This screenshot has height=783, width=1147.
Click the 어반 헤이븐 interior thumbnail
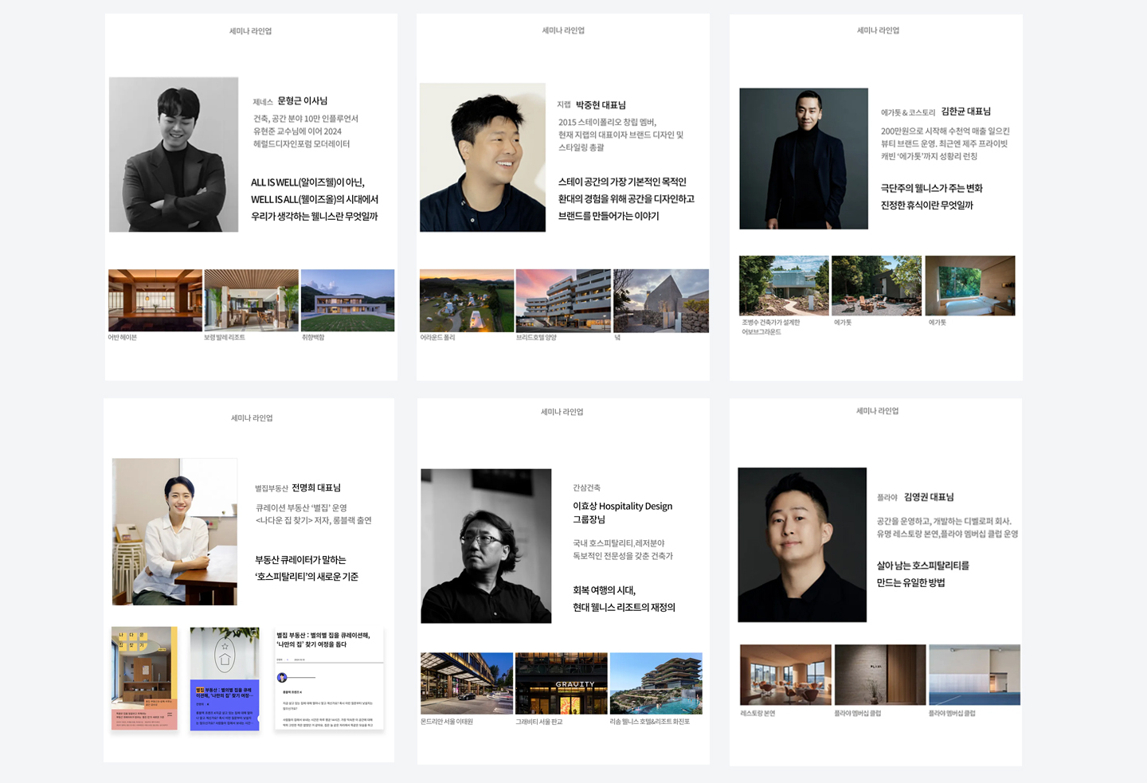(x=155, y=299)
